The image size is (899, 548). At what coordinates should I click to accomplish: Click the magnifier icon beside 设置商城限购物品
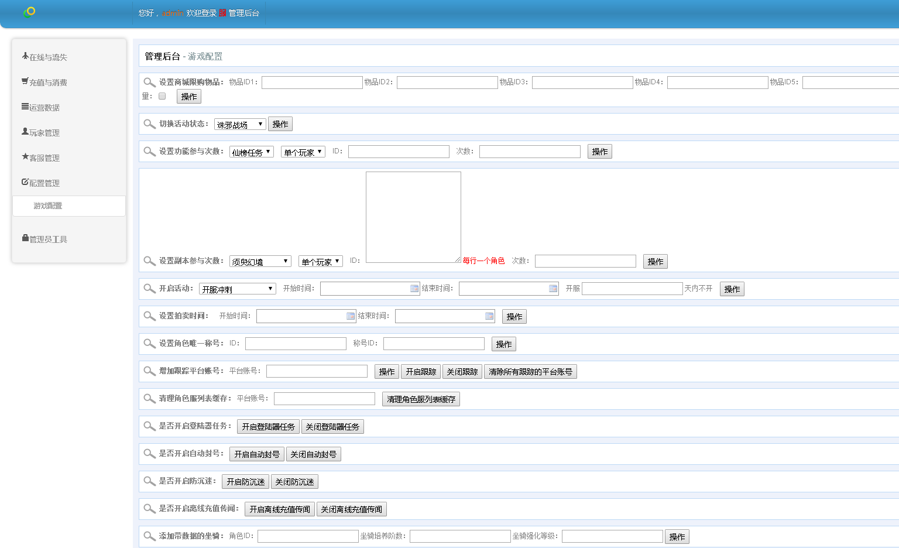coord(149,83)
